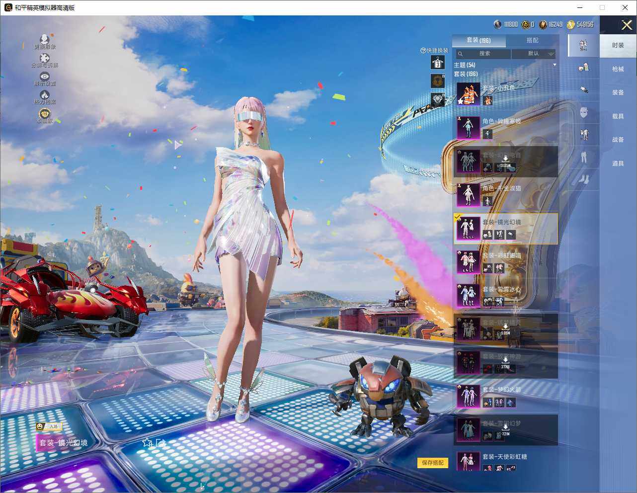The image size is (637, 493).
Task: Click the favorite star icon near outfit name
Action: coord(147,442)
